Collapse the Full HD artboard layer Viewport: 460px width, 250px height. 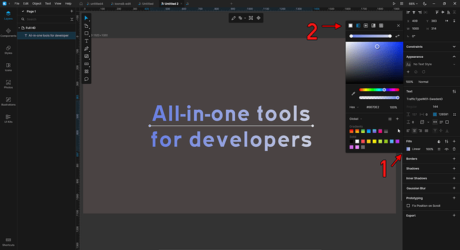tap(19, 28)
